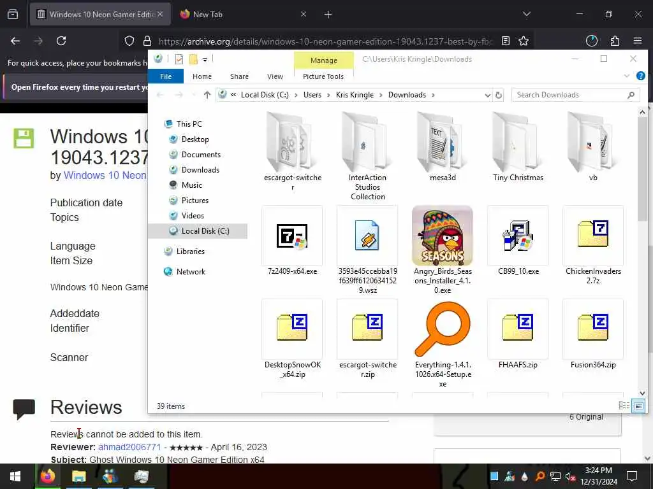Click the Explorer vertical scrollbar down arrow
The width and height of the screenshot is (653, 489).
pos(642,393)
